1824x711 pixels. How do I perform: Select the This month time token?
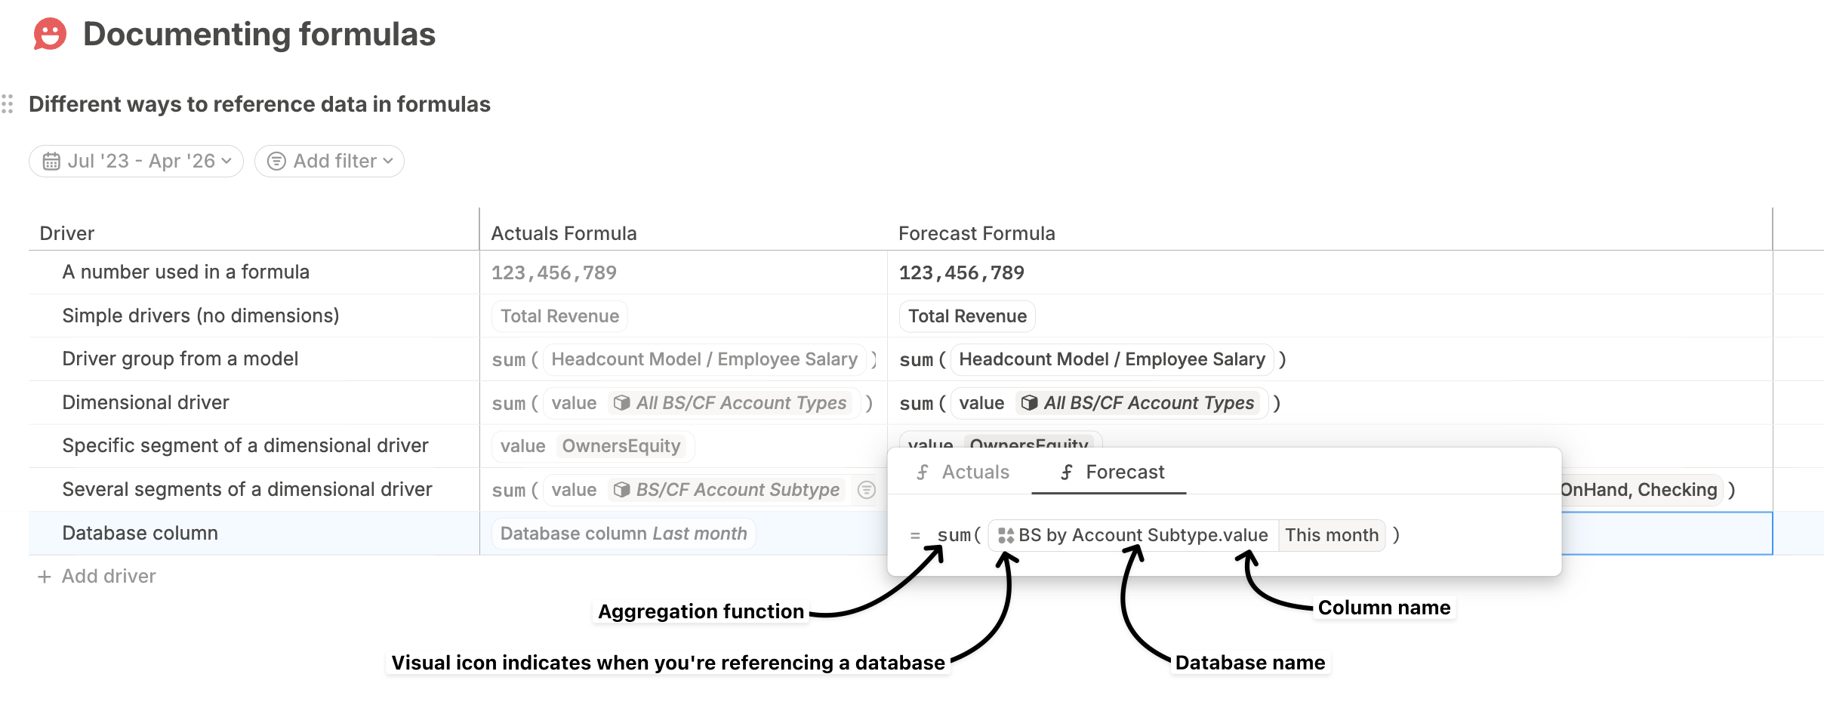1331,535
